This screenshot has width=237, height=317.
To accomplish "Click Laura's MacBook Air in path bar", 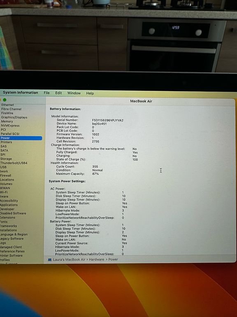I will point(69,260).
